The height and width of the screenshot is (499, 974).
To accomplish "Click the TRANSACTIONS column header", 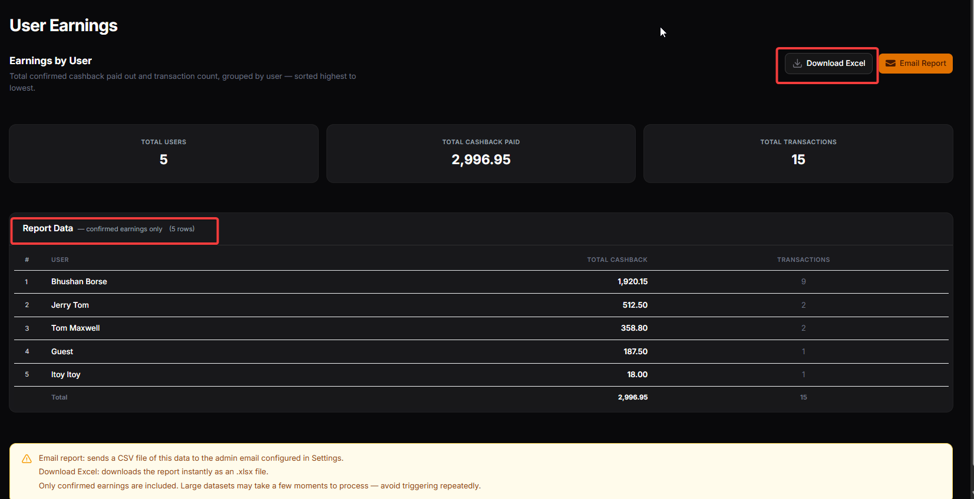I will 803,260.
